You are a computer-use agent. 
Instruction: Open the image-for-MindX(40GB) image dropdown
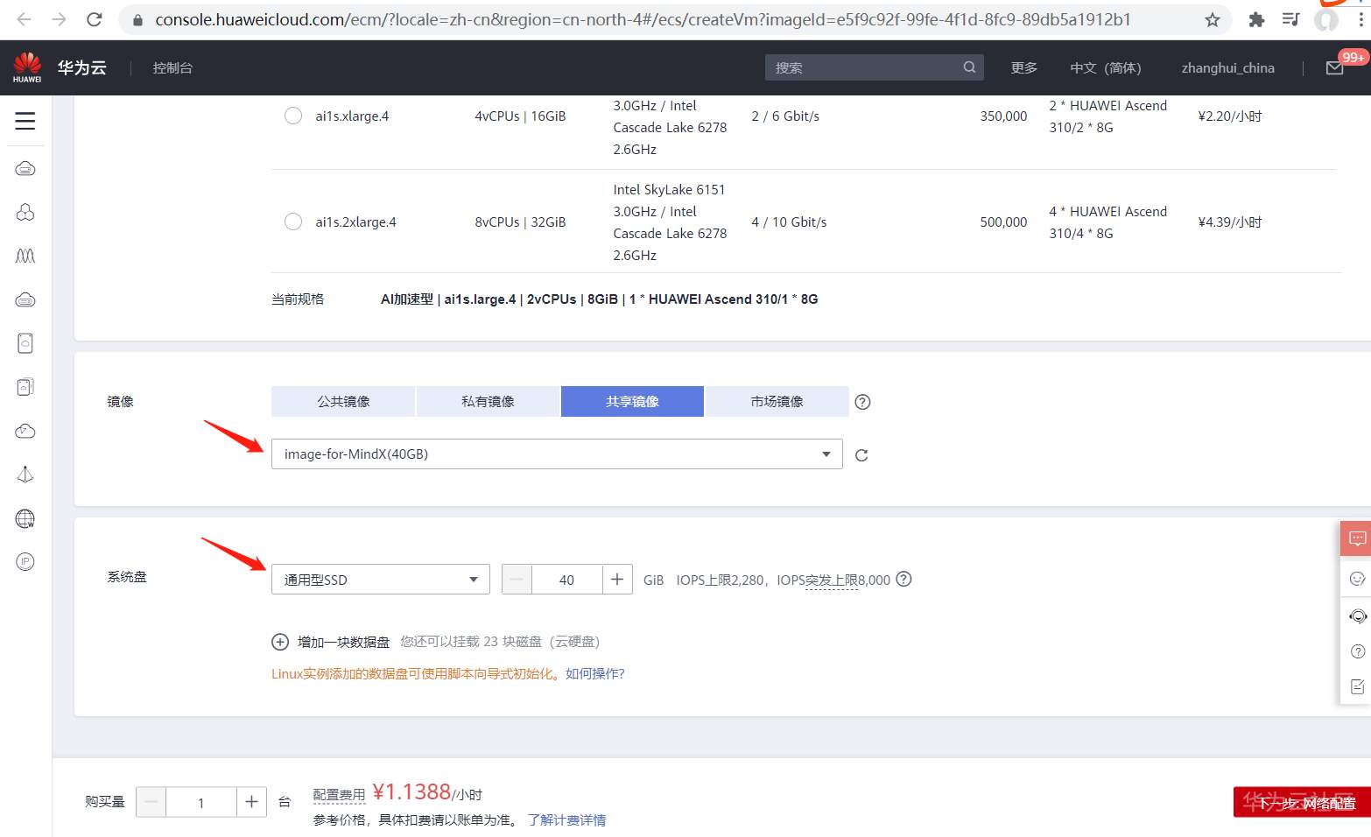tap(557, 454)
